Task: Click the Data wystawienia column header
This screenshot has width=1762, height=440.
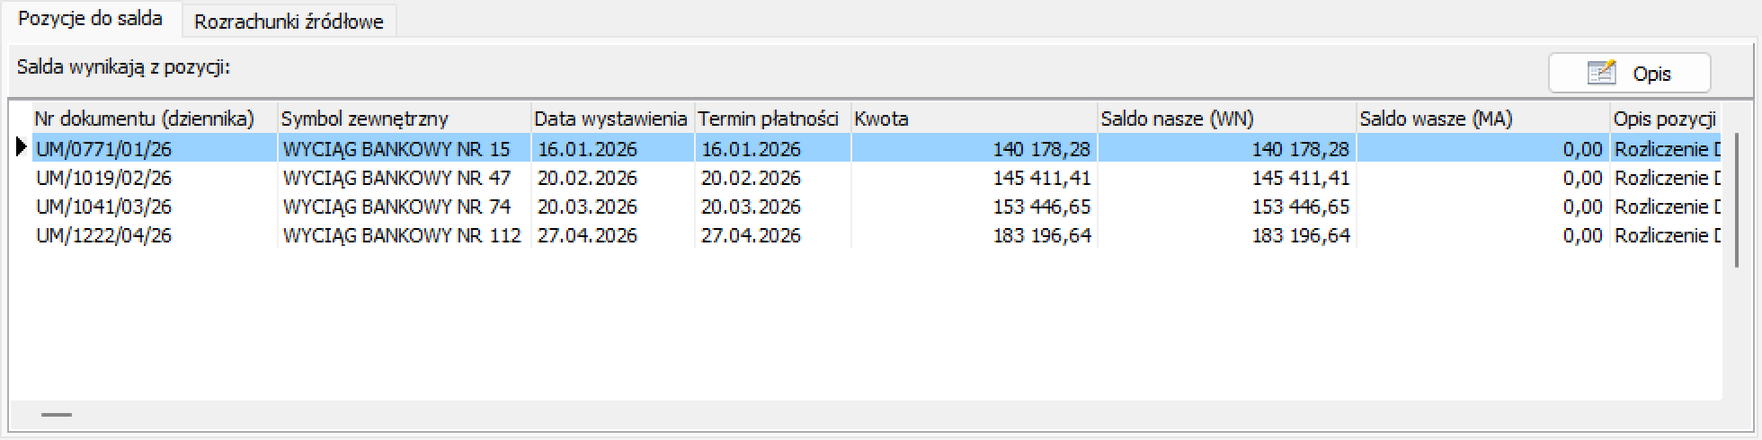Action: click(612, 119)
